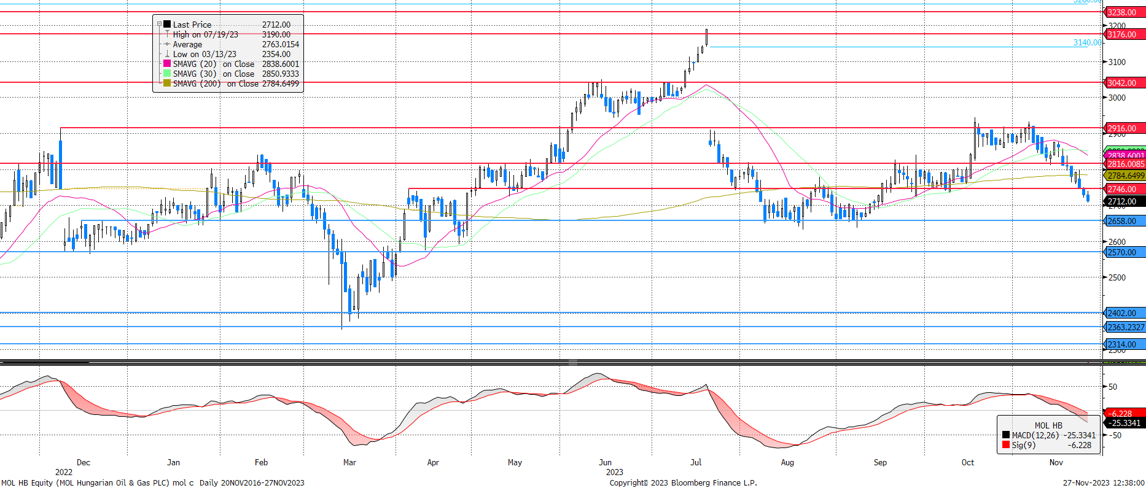Click the cyan 3140.00 line label
1146x488 pixels.
(x=1087, y=42)
